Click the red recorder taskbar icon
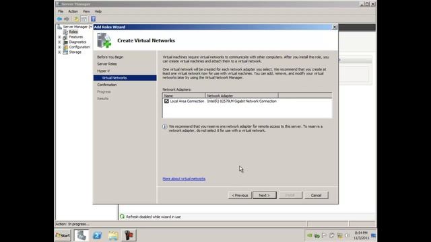 pos(129,235)
